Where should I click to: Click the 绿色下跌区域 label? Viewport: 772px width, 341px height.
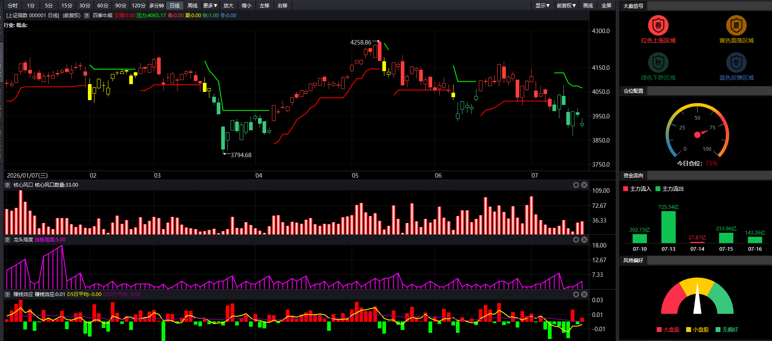pos(658,78)
